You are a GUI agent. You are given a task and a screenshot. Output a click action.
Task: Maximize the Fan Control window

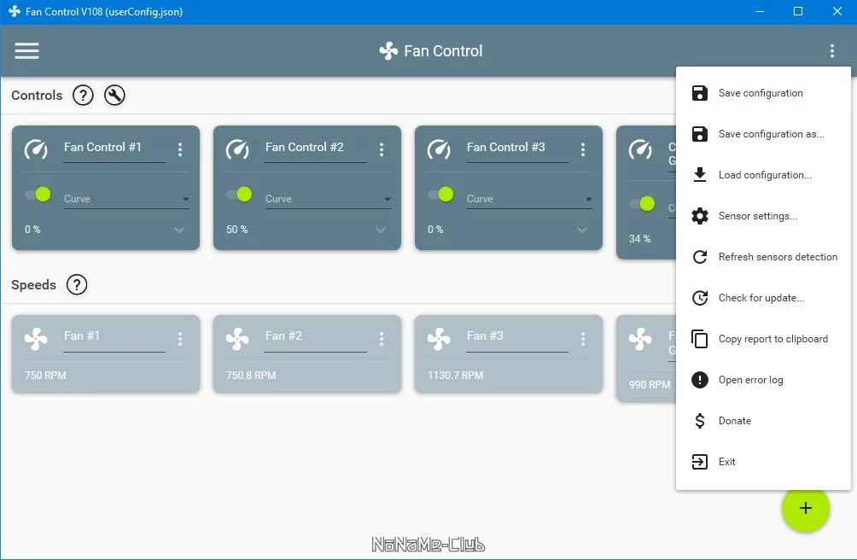[x=798, y=11]
